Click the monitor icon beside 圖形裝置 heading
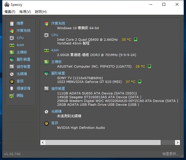The width and height of the screenshot is (186, 160). (x=46, y=74)
